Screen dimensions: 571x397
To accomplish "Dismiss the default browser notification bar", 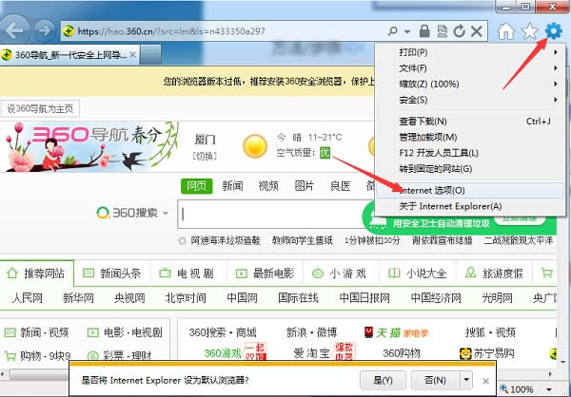I will tap(485, 381).
